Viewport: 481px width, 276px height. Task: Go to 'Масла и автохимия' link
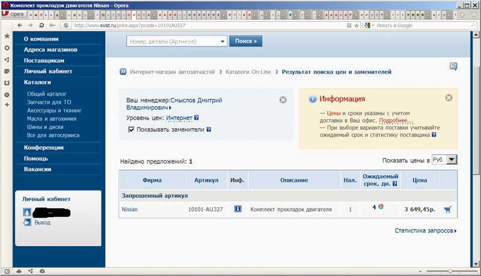(52, 118)
